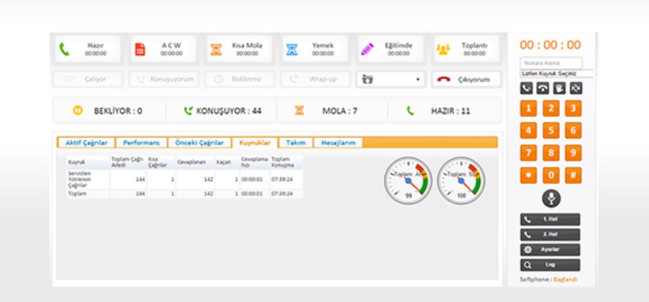
Task: Click the green call icon beside KONUŞUYOR
Action: pos(188,111)
